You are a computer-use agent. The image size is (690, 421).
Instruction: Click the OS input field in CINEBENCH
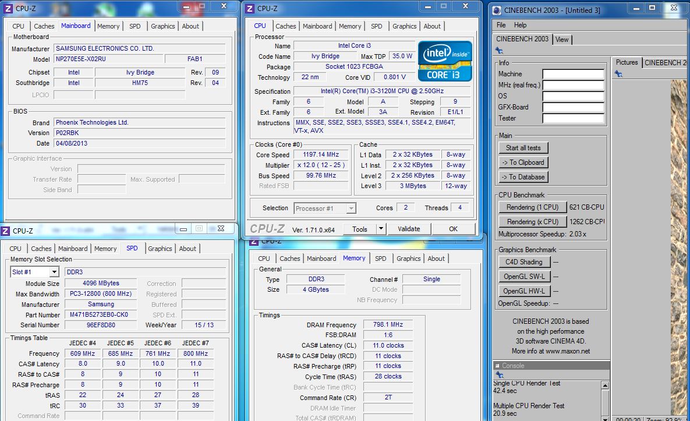573,96
